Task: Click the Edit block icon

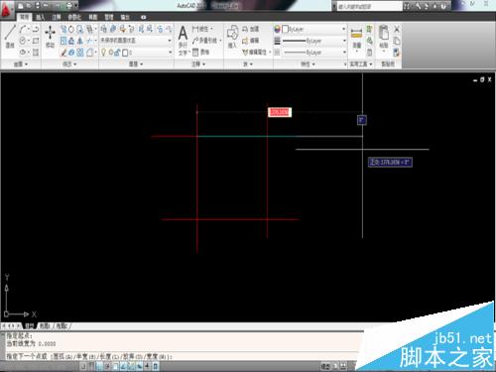Action: click(x=250, y=41)
